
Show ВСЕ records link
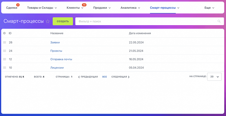(105, 77)
